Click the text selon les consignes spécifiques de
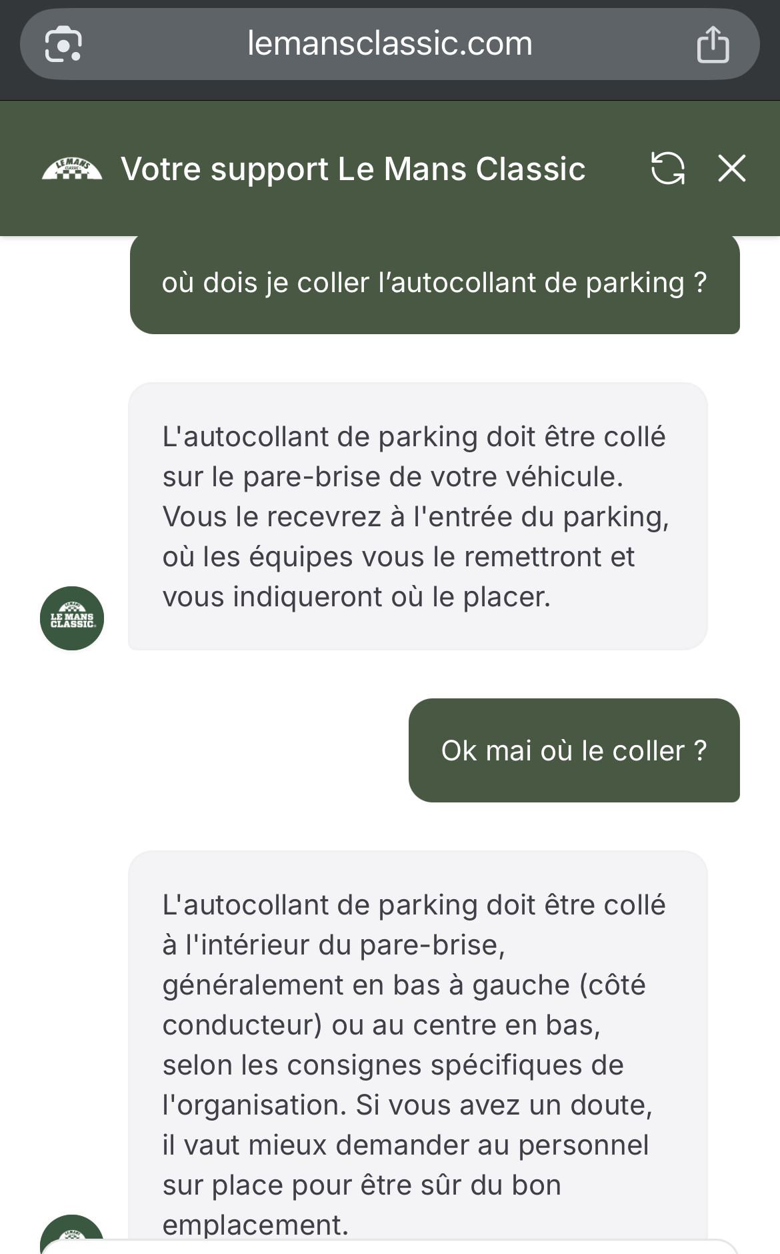The height and width of the screenshot is (1254, 780). (393, 1065)
